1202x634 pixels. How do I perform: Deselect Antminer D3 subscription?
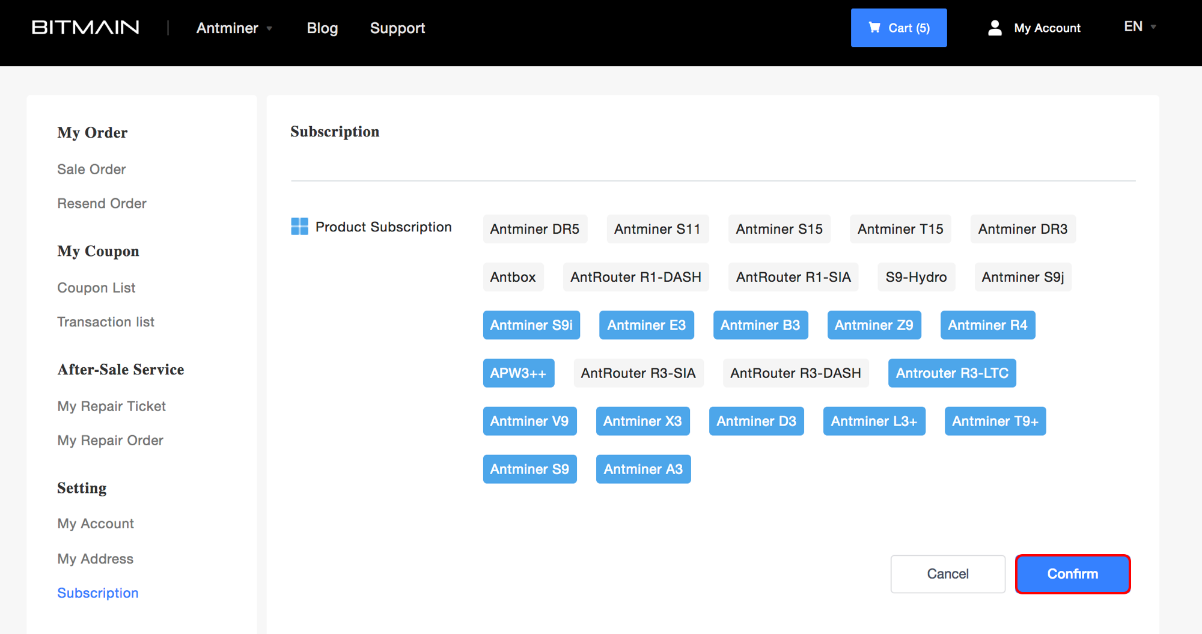(756, 421)
